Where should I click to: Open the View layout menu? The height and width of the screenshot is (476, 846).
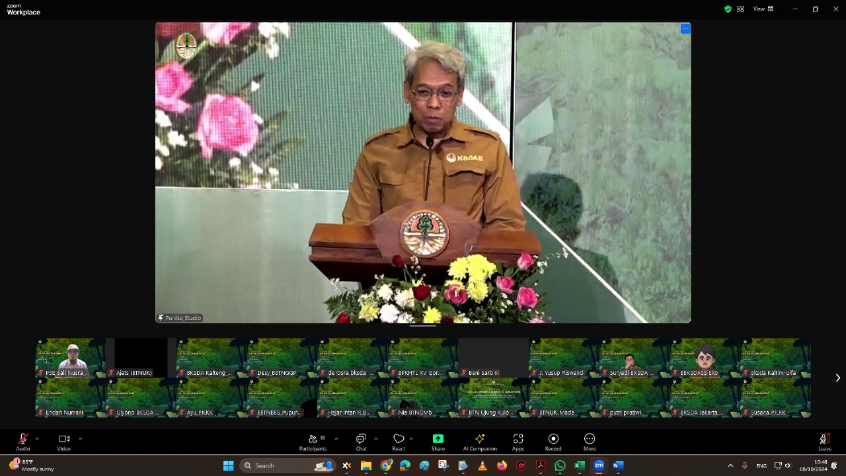click(x=763, y=9)
